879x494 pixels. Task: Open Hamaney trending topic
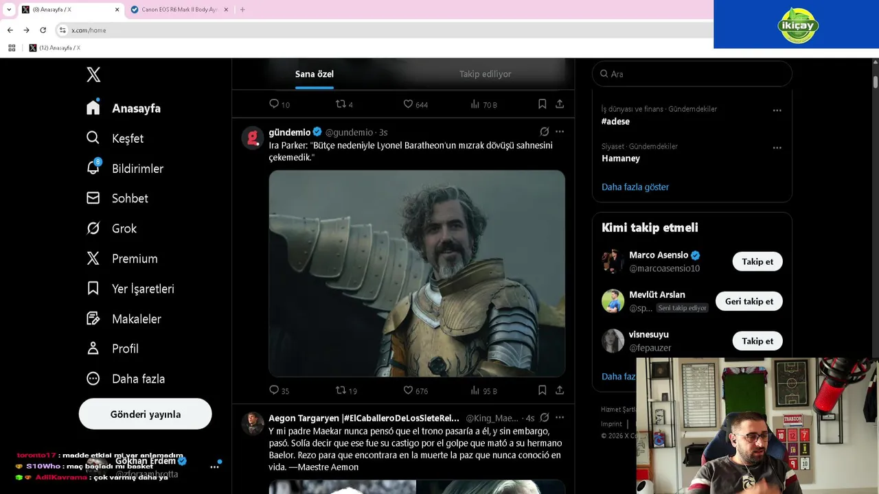click(x=621, y=158)
